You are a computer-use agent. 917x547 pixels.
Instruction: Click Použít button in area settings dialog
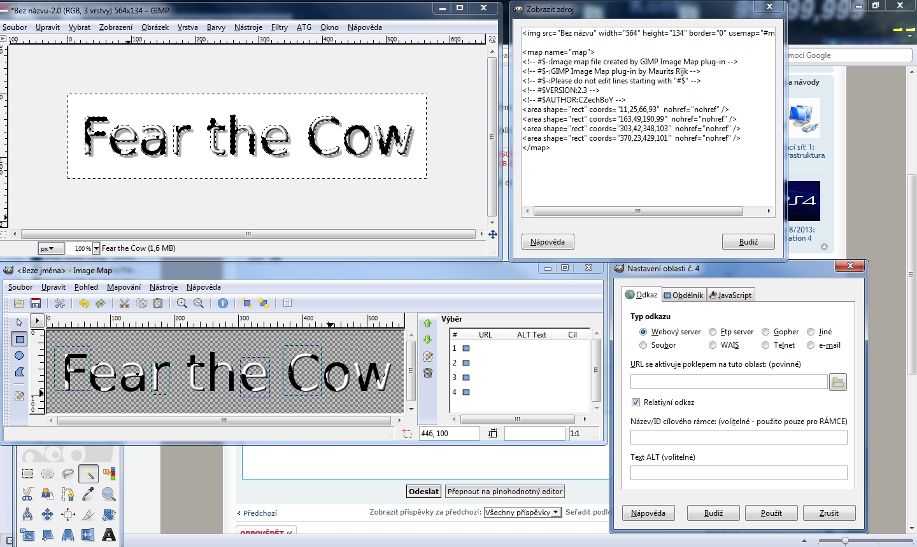point(771,513)
